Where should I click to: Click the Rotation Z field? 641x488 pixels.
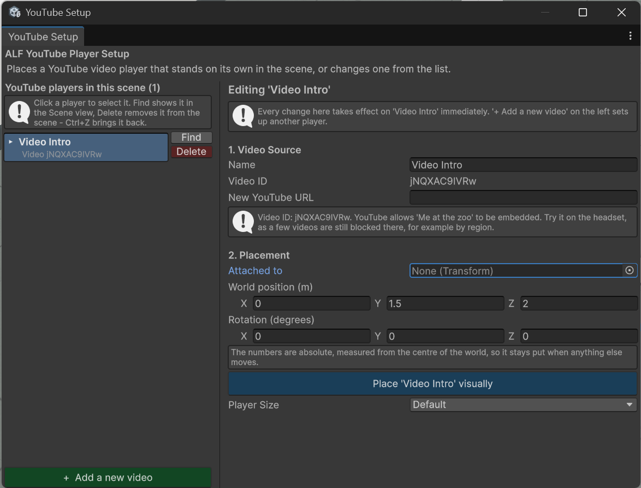579,336
